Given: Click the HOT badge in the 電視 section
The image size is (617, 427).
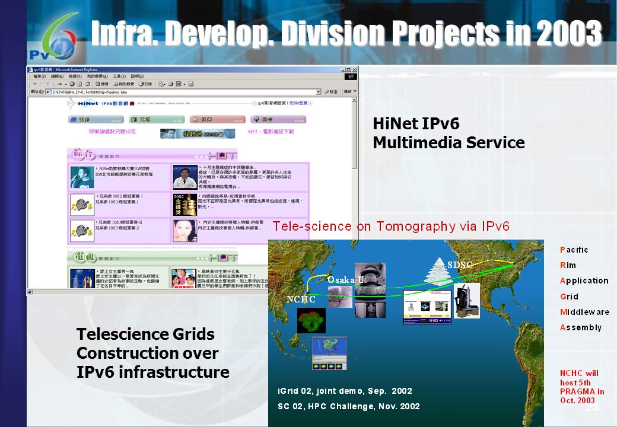Looking at the screenshot, I should [x=224, y=258].
